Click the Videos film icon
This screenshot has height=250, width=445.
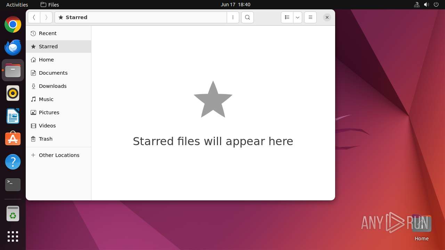pos(33,126)
